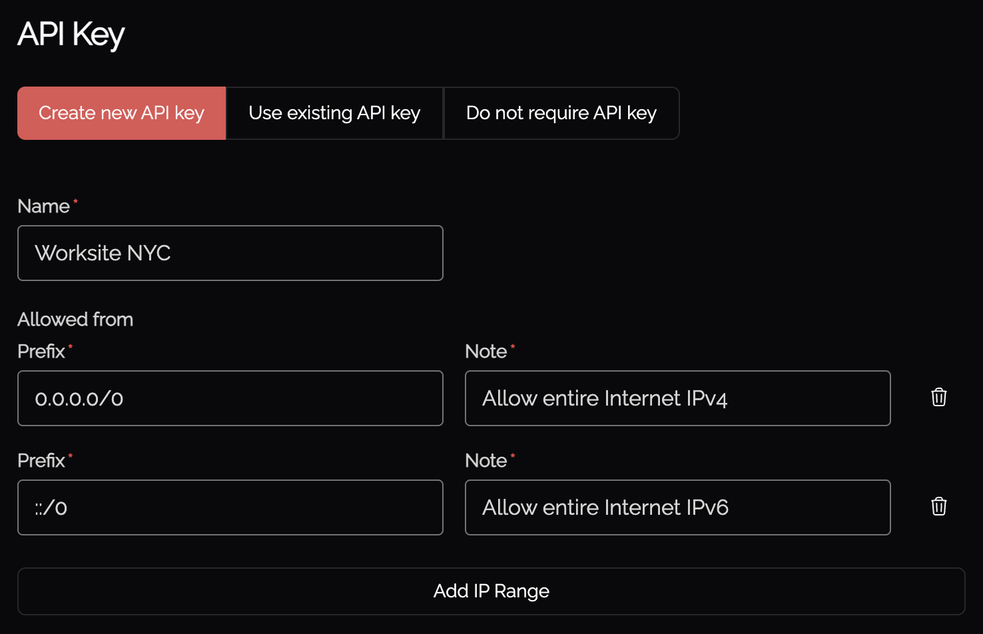Image resolution: width=983 pixels, height=634 pixels.
Task: Click the Note label above the IPv6 note
Action: [486, 461]
